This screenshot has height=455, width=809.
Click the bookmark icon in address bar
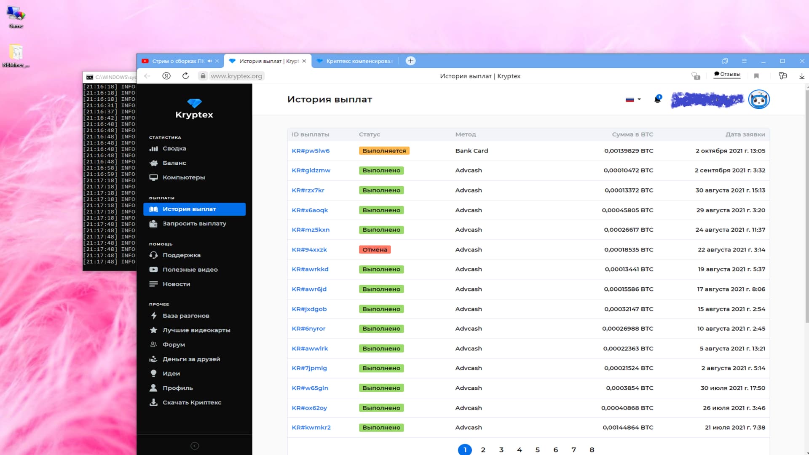click(756, 76)
